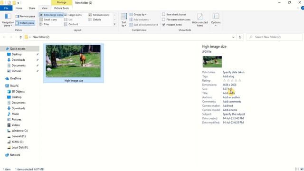Viewport: 304px width, 171px height.
Task: Click New folder (2) in address bar
Action: click(x=41, y=37)
